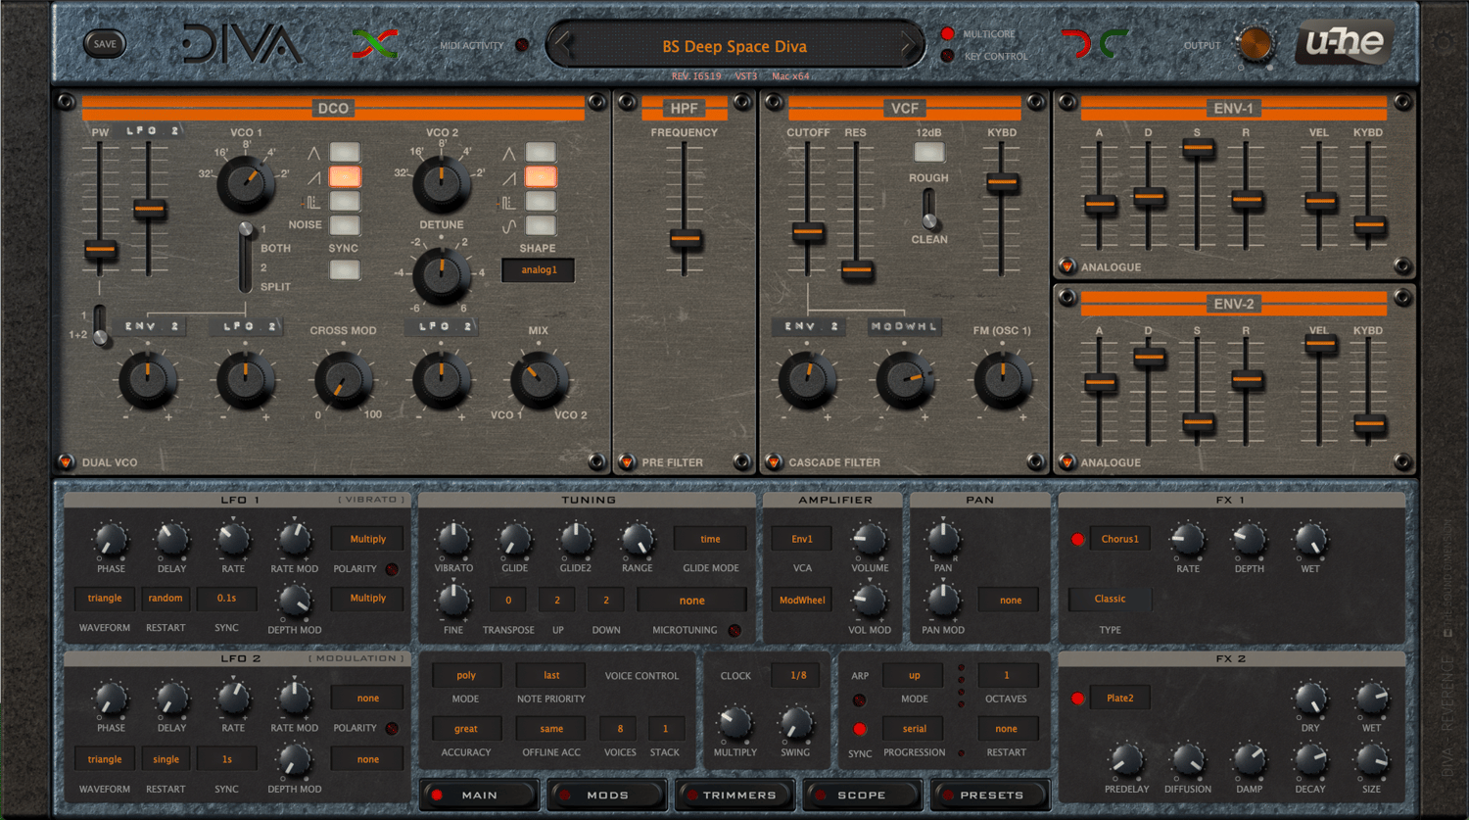Switch to the PRESETS tab
This screenshot has height=820, width=1469.
click(990, 795)
